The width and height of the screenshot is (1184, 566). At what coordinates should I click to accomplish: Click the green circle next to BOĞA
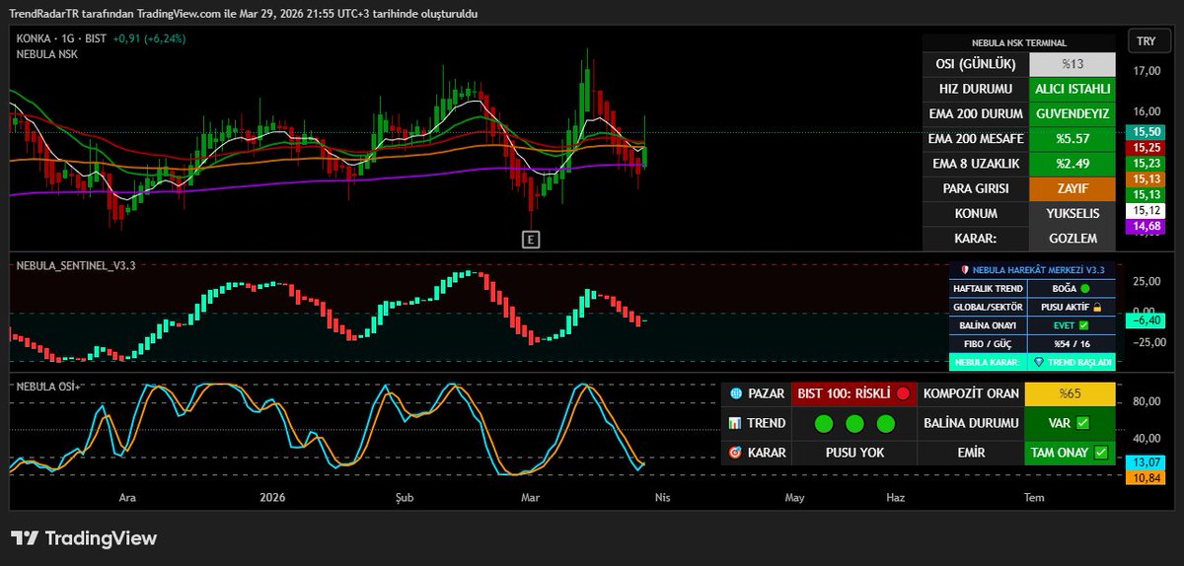click(x=1085, y=289)
